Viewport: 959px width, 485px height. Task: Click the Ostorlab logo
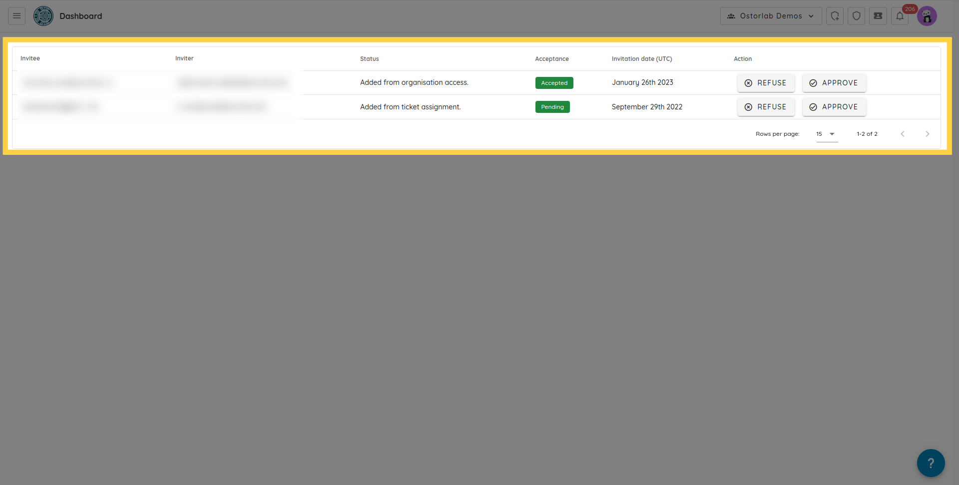click(43, 16)
